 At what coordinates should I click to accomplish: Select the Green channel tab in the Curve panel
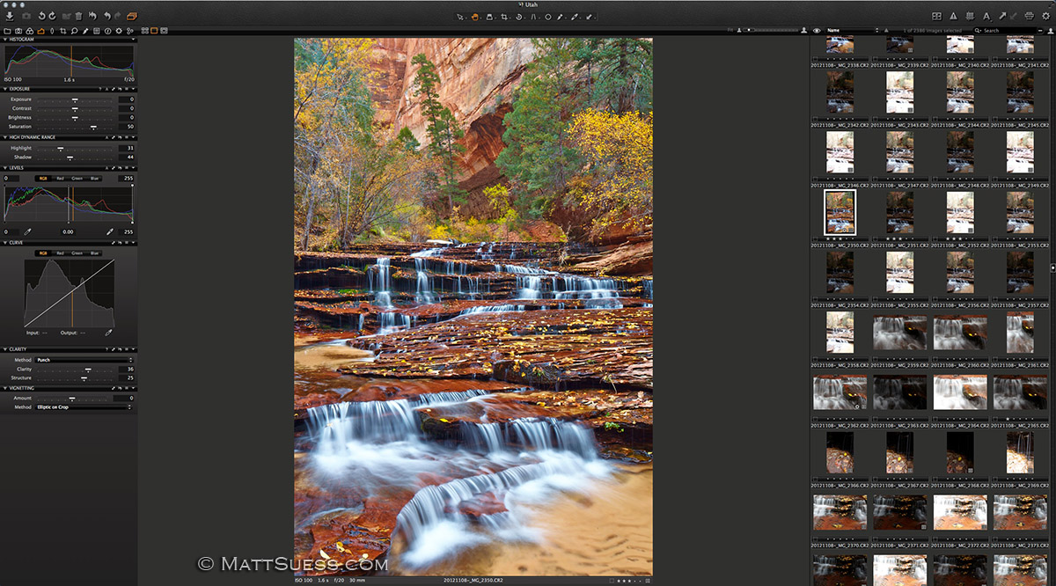[76, 253]
